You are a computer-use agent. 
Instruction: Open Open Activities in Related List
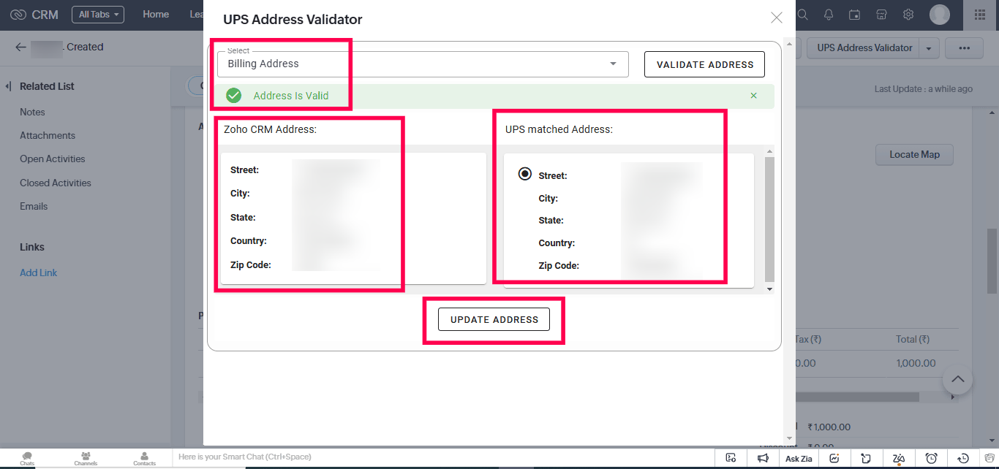click(53, 159)
